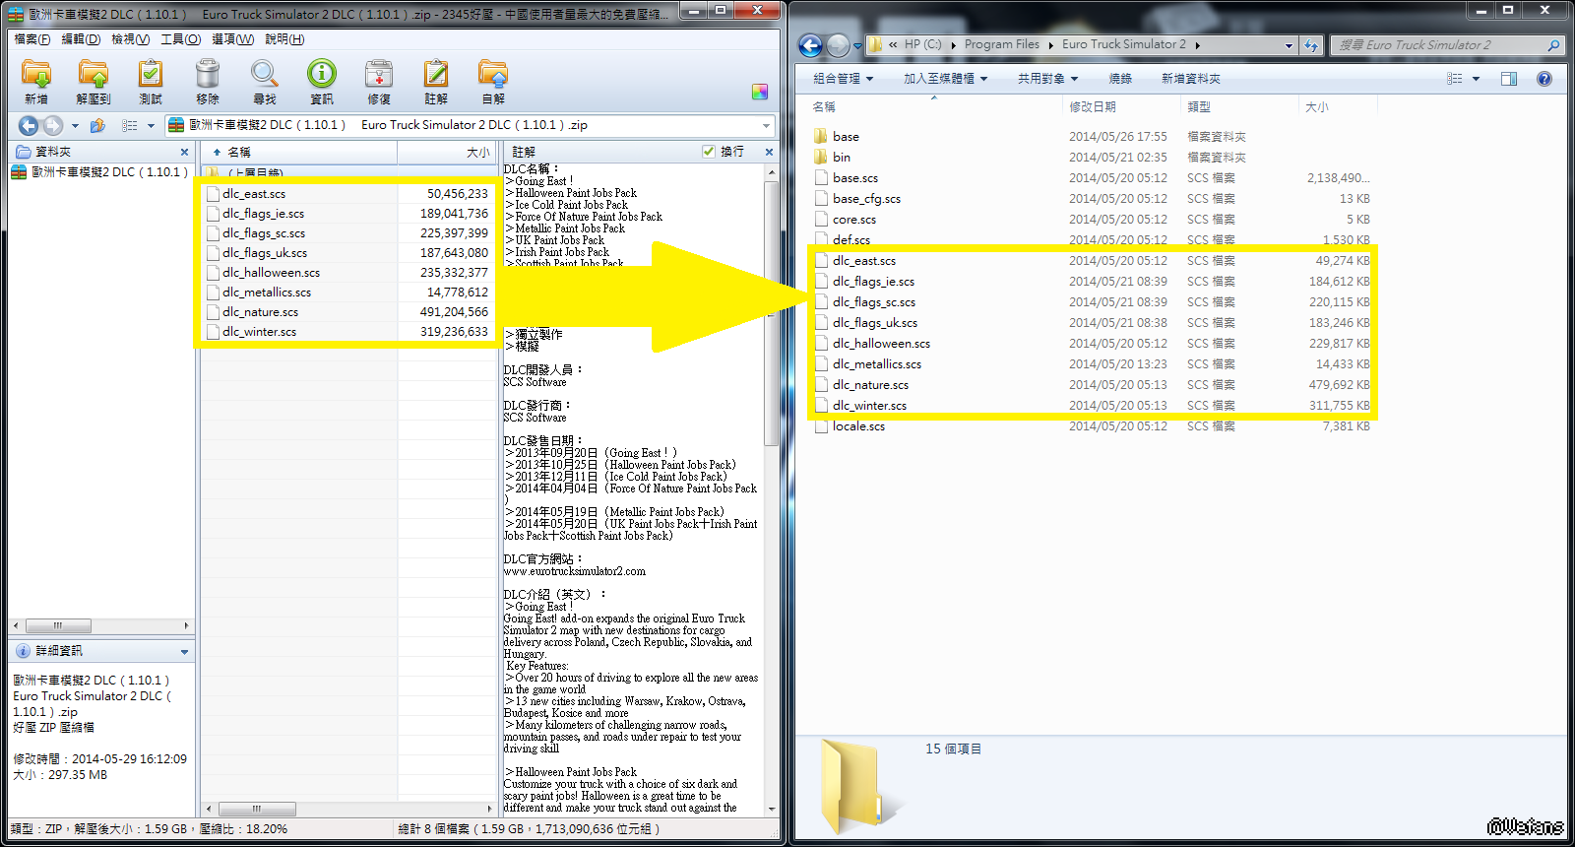Click the forward button in the Explorer window
1575x847 pixels.
click(x=838, y=45)
